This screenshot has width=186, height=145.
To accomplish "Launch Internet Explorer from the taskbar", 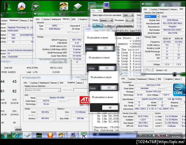I will 16,135.
